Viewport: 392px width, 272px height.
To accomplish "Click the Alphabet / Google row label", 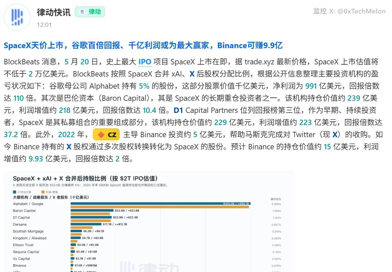I will (x=28, y=204).
